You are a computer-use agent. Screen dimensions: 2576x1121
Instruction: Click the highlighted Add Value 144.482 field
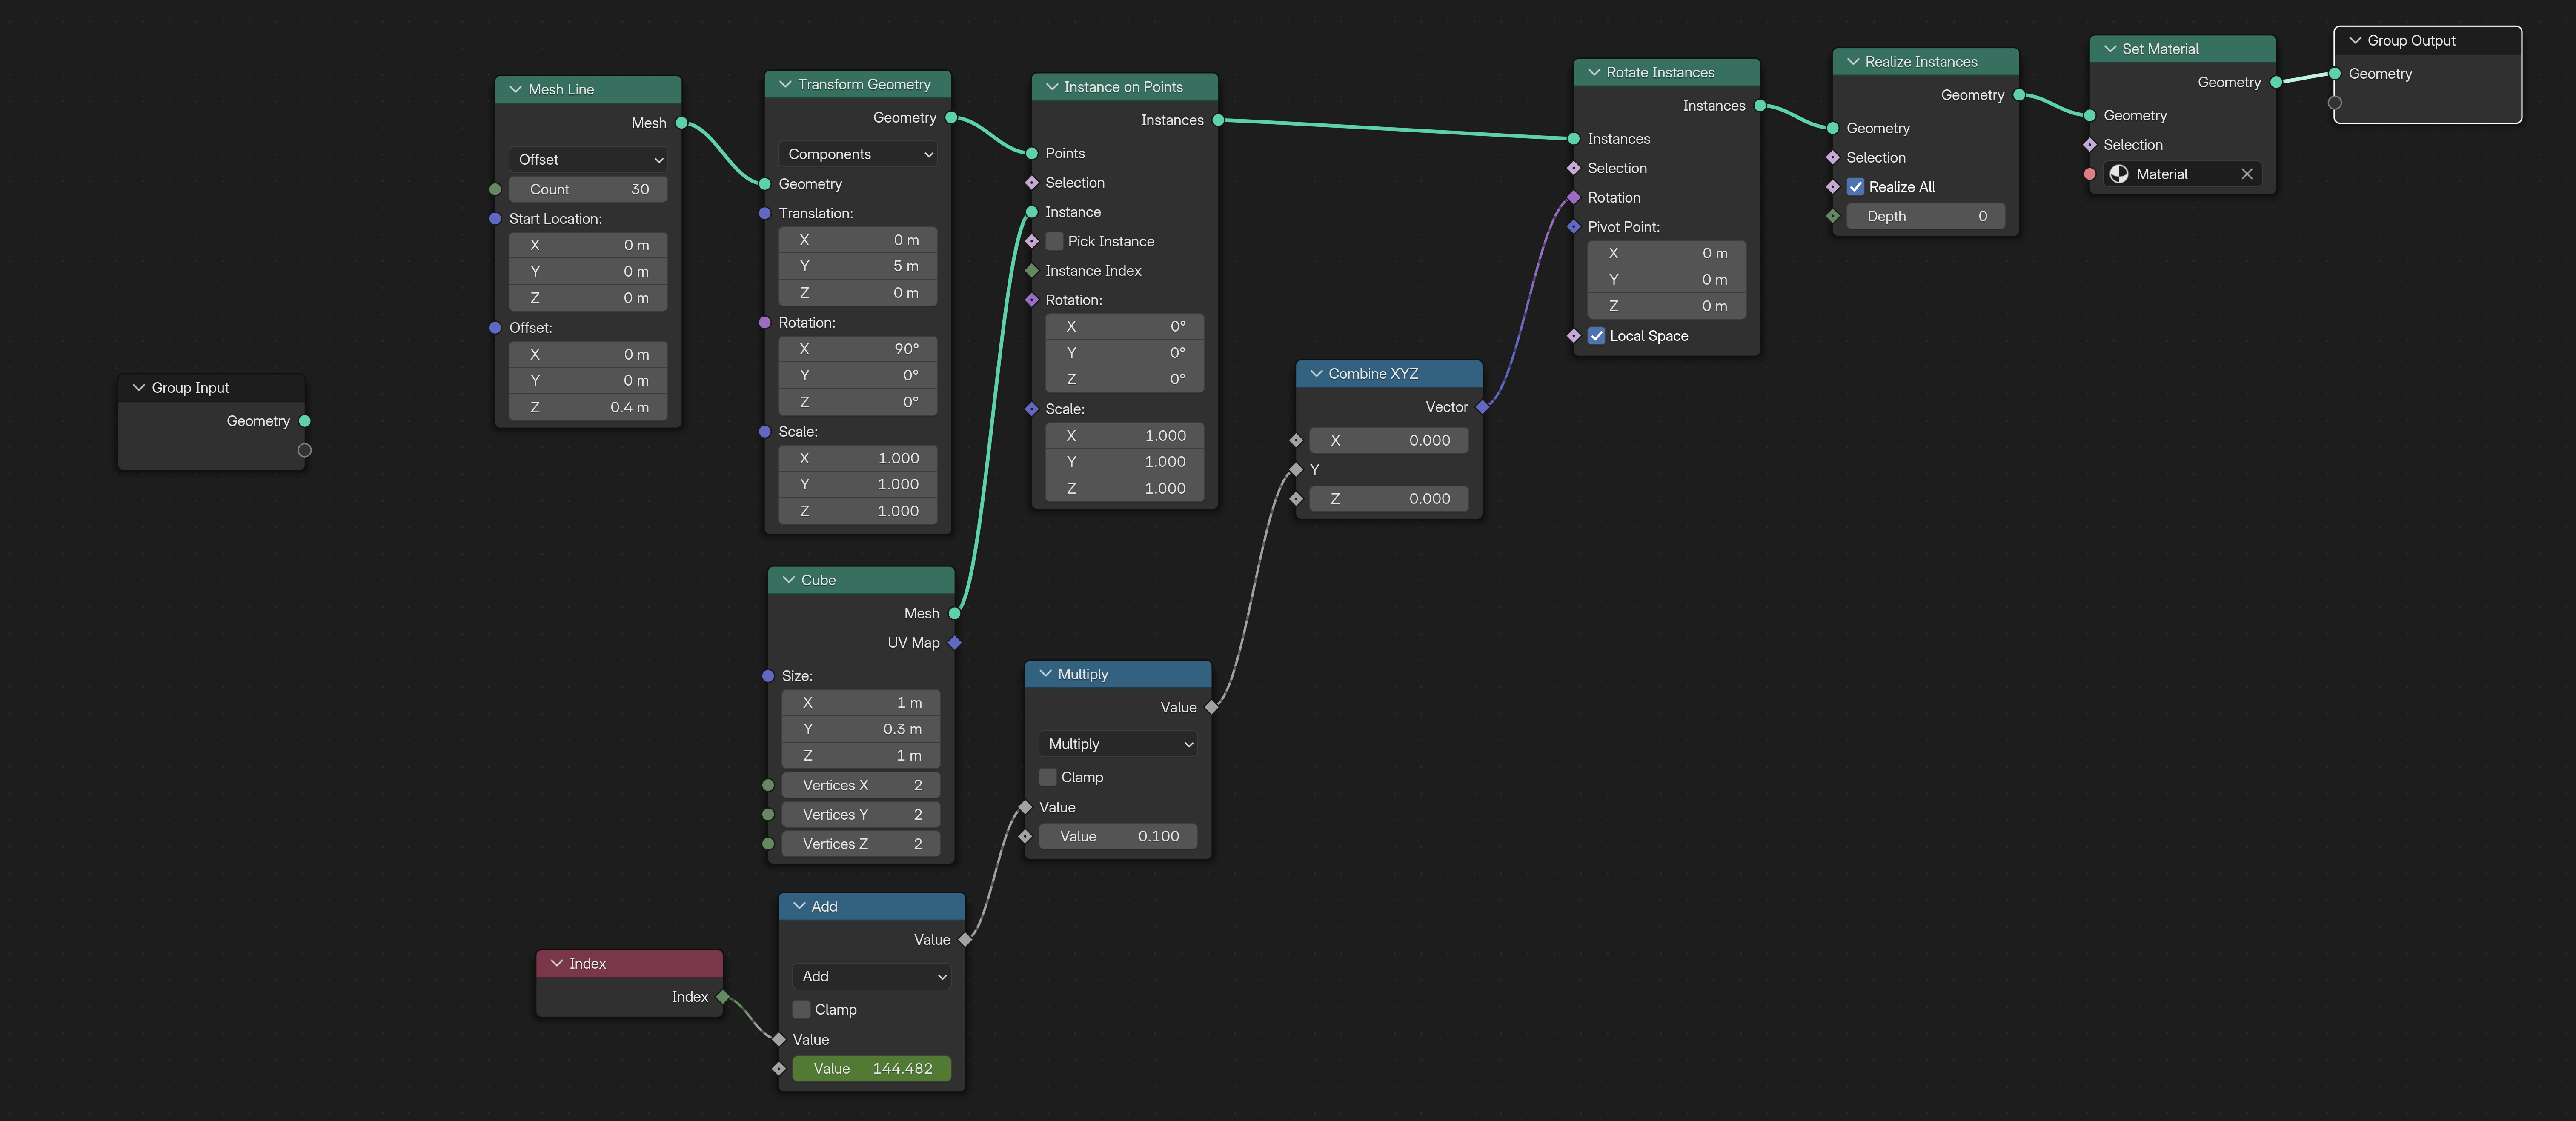[x=872, y=1069]
